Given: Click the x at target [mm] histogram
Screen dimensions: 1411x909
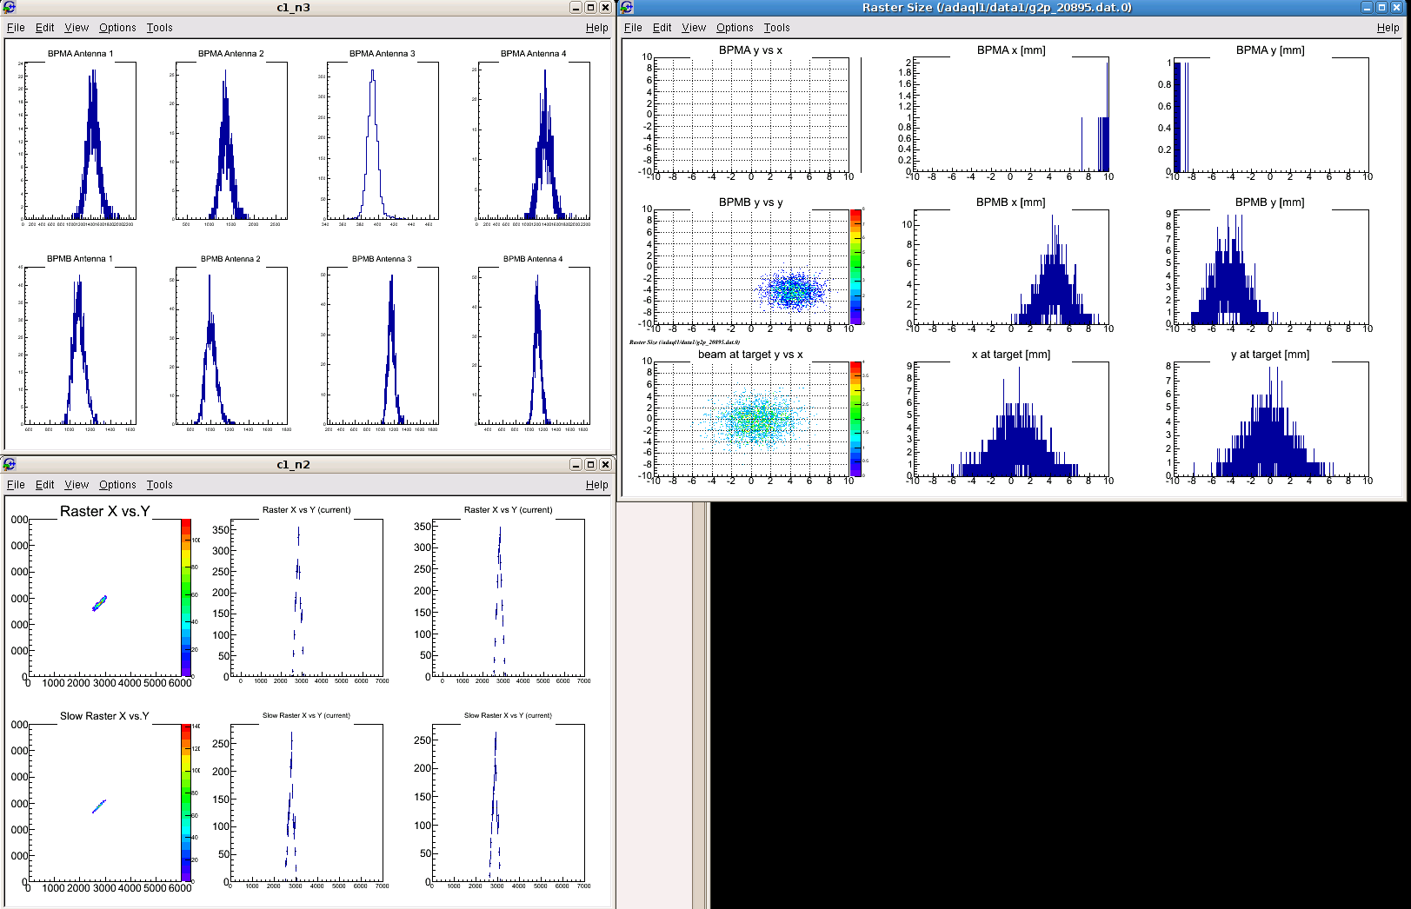Looking at the screenshot, I should click(1011, 419).
